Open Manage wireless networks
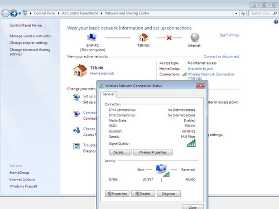The width and height of the screenshot is (279, 209). pos(30,36)
